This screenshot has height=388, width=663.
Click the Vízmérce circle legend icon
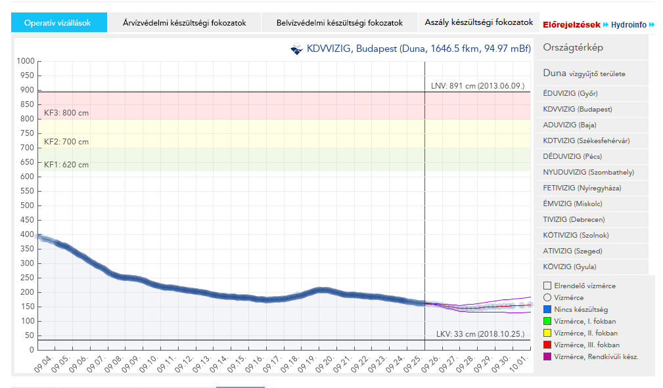547,297
